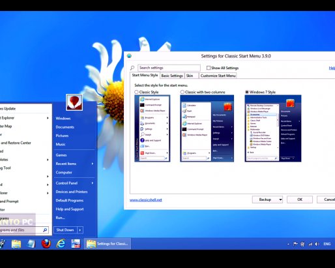Open the Backup dropdown arrow
335x268 pixels.
(280, 200)
